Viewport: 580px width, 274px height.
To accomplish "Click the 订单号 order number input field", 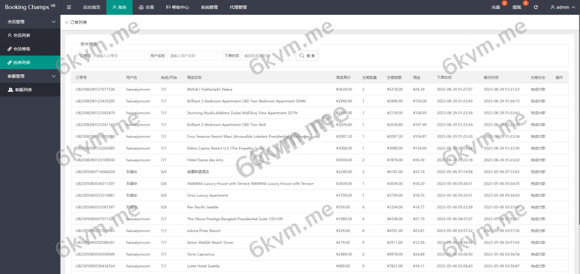I will pyautogui.click(x=118, y=55).
